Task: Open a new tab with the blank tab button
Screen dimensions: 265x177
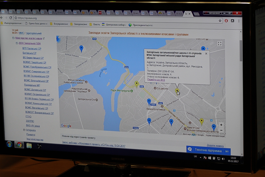Action: pos(196,14)
